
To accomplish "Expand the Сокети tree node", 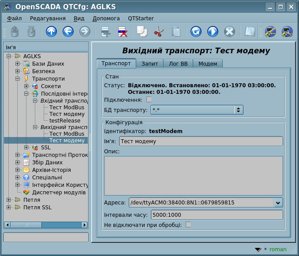I will (26, 86).
